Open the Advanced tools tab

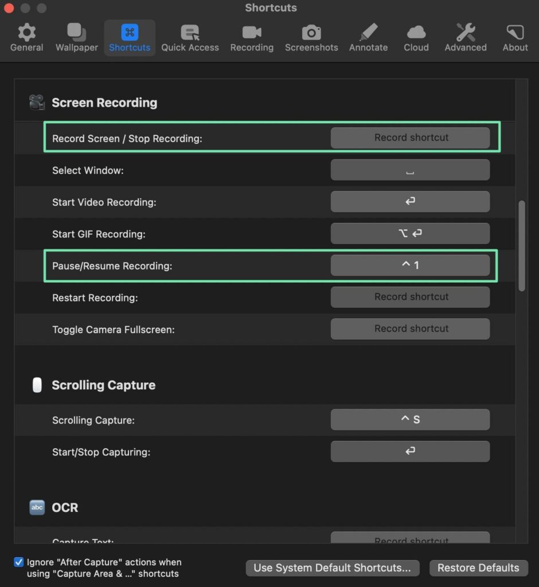pos(465,38)
